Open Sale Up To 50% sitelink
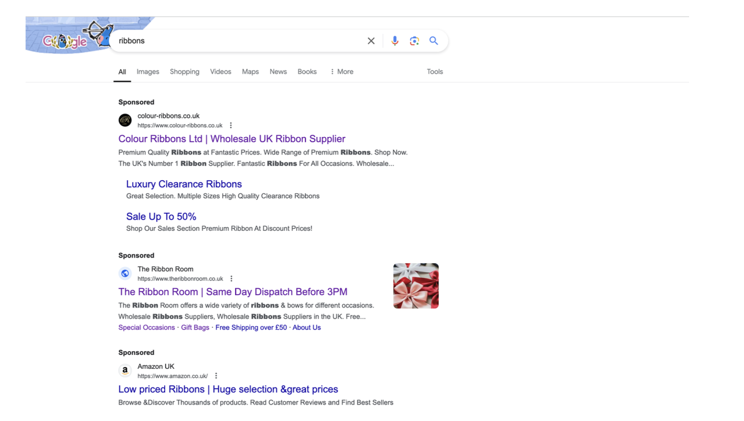This screenshot has width=744, height=421. coord(161,217)
